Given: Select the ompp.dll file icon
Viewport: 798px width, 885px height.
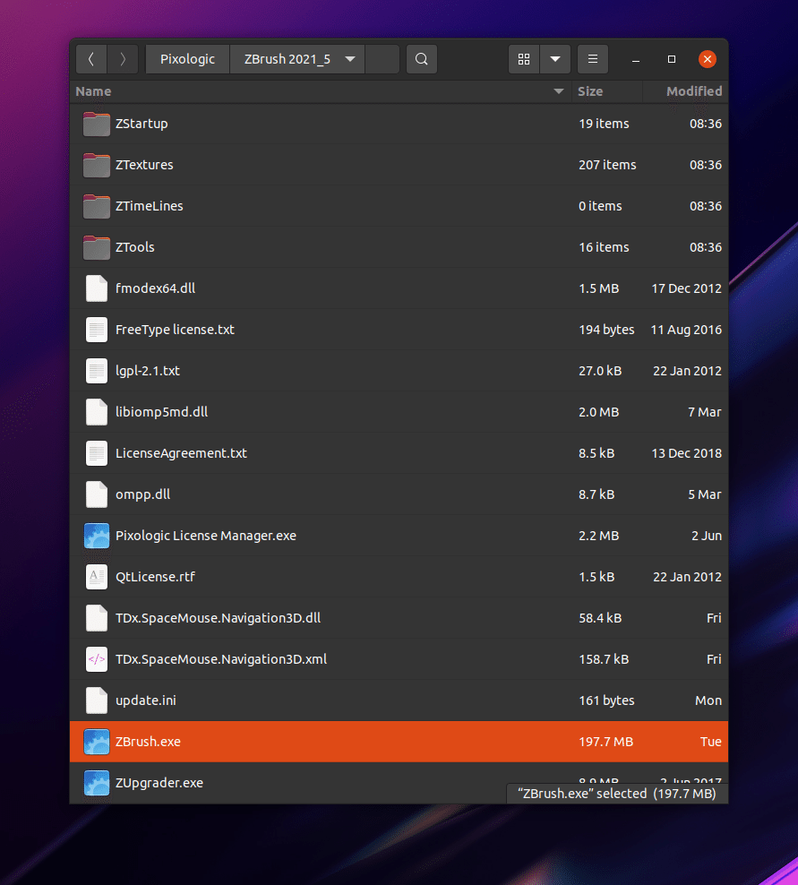Looking at the screenshot, I should [97, 494].
